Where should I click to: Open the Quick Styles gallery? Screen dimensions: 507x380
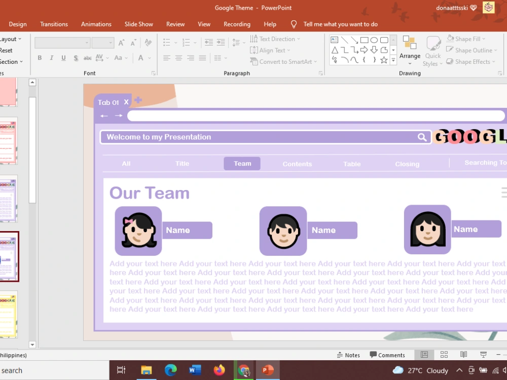point(432,50)
